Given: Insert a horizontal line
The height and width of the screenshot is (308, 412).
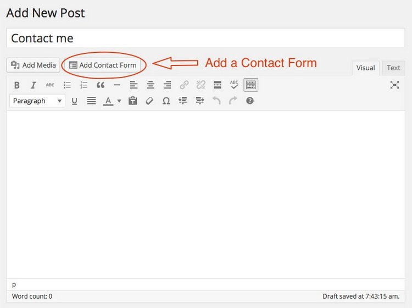Looking at the screenshot, I should 117,85.
